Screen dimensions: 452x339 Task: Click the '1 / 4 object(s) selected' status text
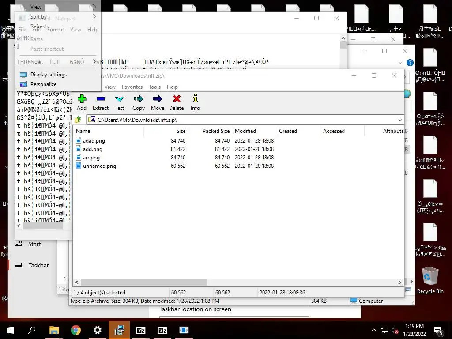point(99,292)
